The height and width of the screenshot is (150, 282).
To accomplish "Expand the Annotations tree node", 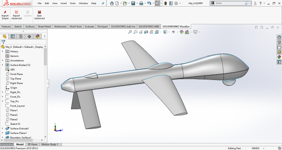I will [2, 61].
